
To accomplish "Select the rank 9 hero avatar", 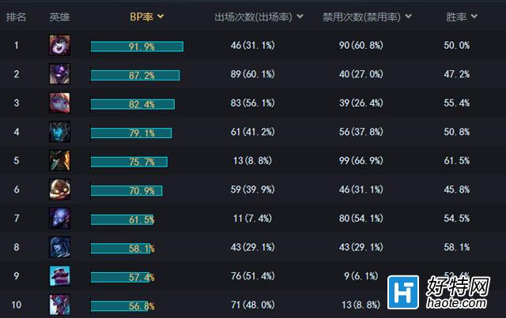I will 60,276.
